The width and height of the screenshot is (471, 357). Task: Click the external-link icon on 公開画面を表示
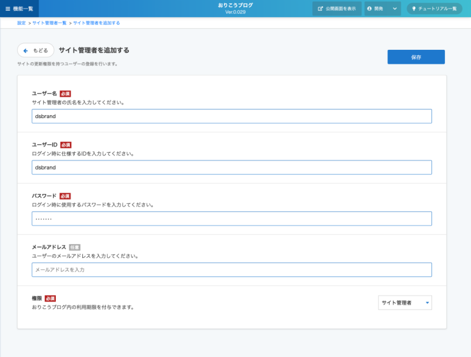click(x=320, y=9)
